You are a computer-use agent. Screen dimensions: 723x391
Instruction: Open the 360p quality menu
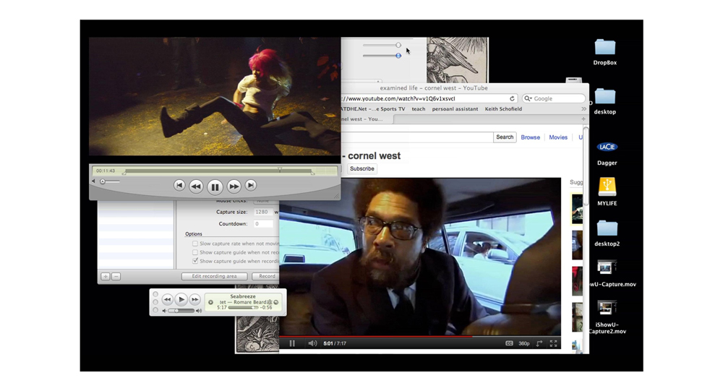click(523, 343)
